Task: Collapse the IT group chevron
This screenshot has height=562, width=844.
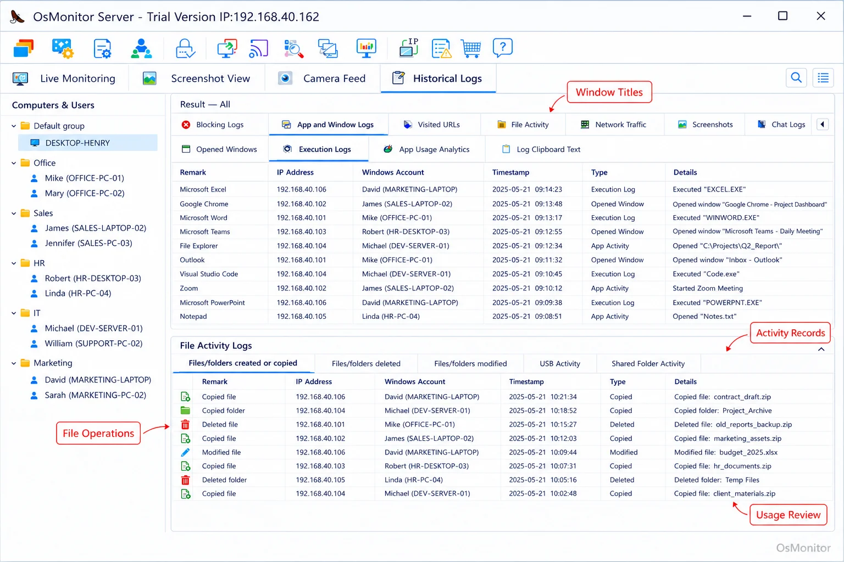Action: [x=14, y=313]
